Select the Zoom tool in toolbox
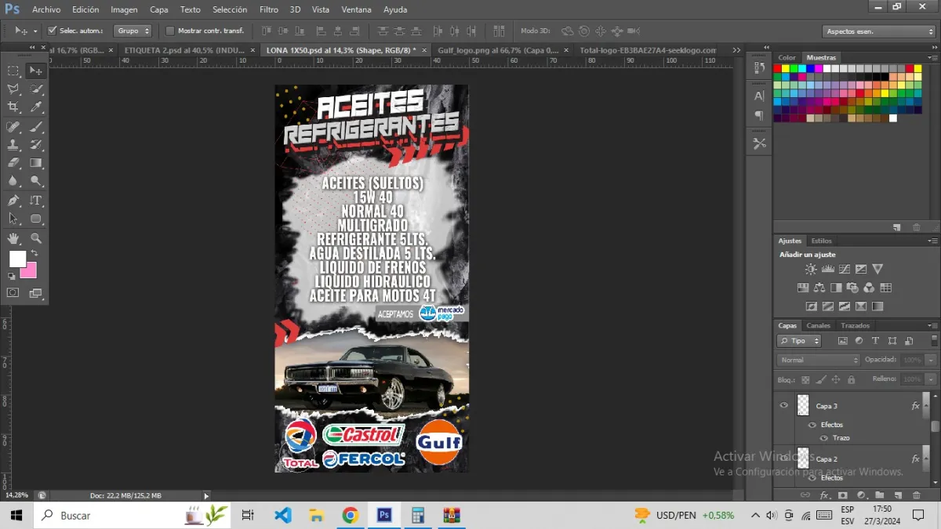941x529 pixels. point(36,238)
